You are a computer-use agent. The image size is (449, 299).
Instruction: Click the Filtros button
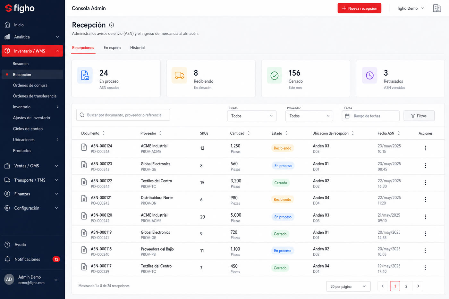pyautogui.click(x=419, y=116)
